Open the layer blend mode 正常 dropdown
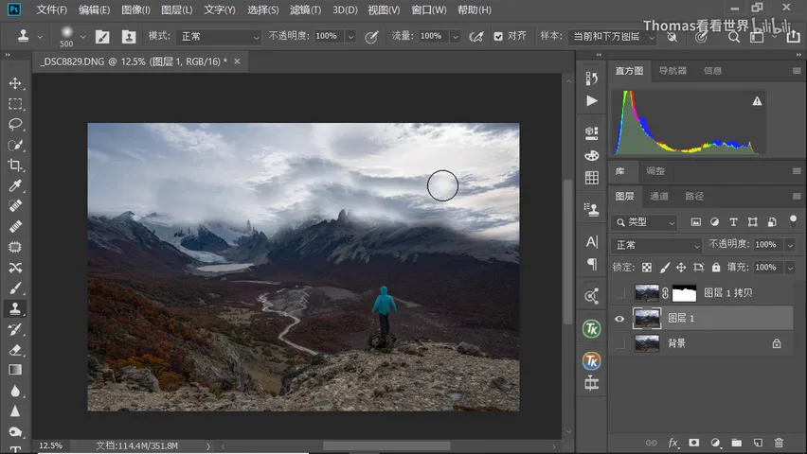Viewport: 807px width, 454px height. pos(656,245)
